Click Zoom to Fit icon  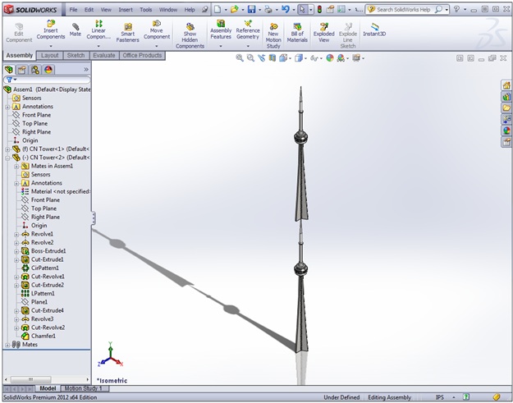[240, 58]
